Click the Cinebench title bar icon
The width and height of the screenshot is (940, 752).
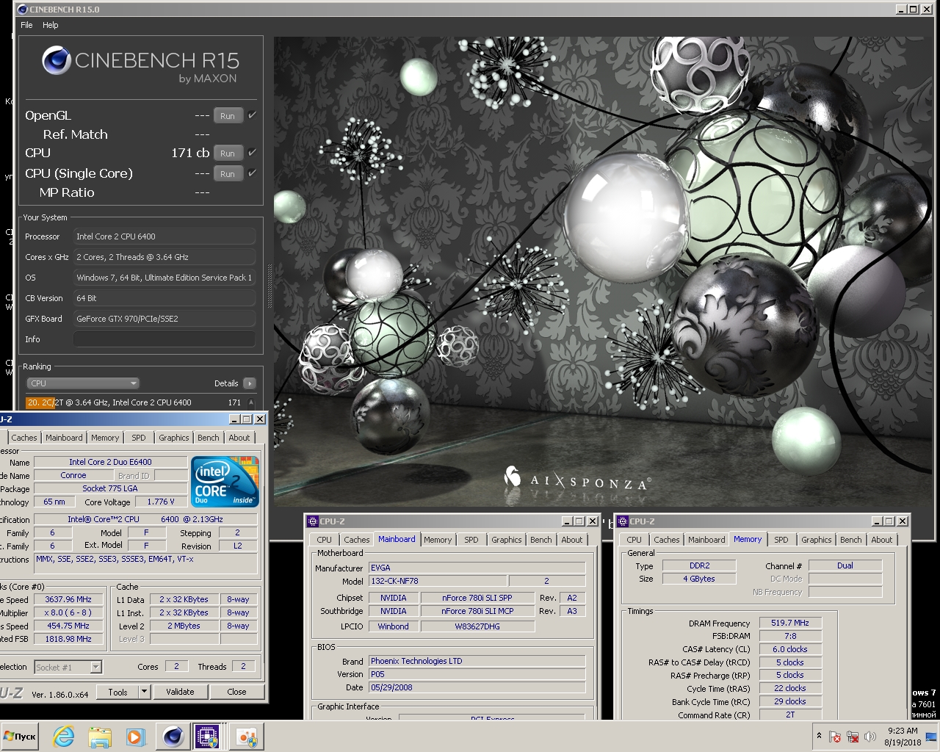tap(22, 10)
